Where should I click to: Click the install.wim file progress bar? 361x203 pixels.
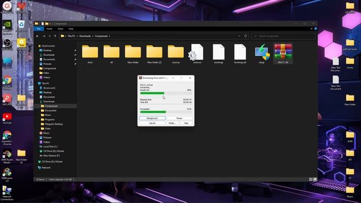[166, 93]
